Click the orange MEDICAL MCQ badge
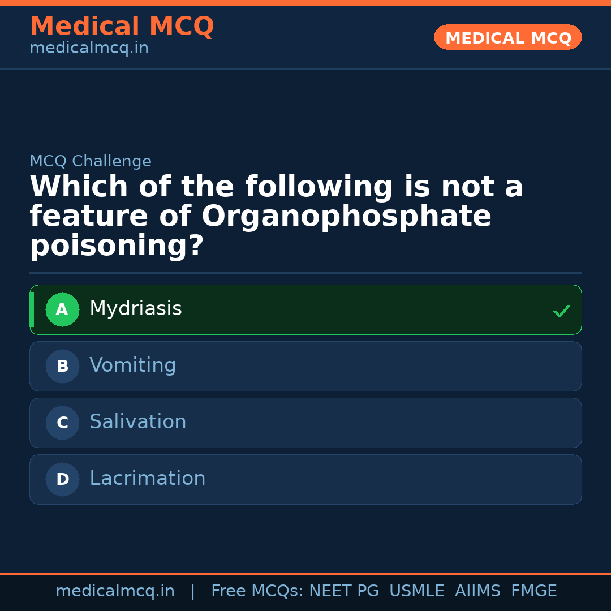Screen dimensions: 611x611 (x=507, y=37)
